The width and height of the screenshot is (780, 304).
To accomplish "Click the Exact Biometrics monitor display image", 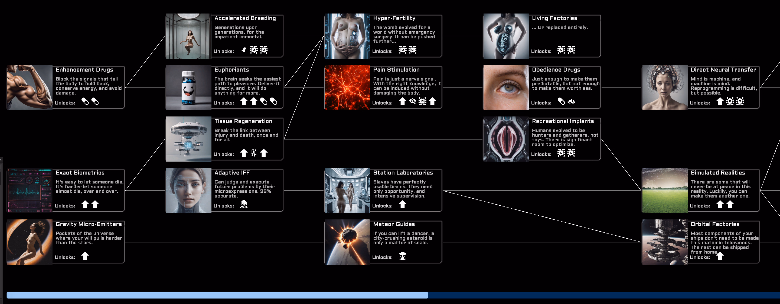I will coord(29,191).
